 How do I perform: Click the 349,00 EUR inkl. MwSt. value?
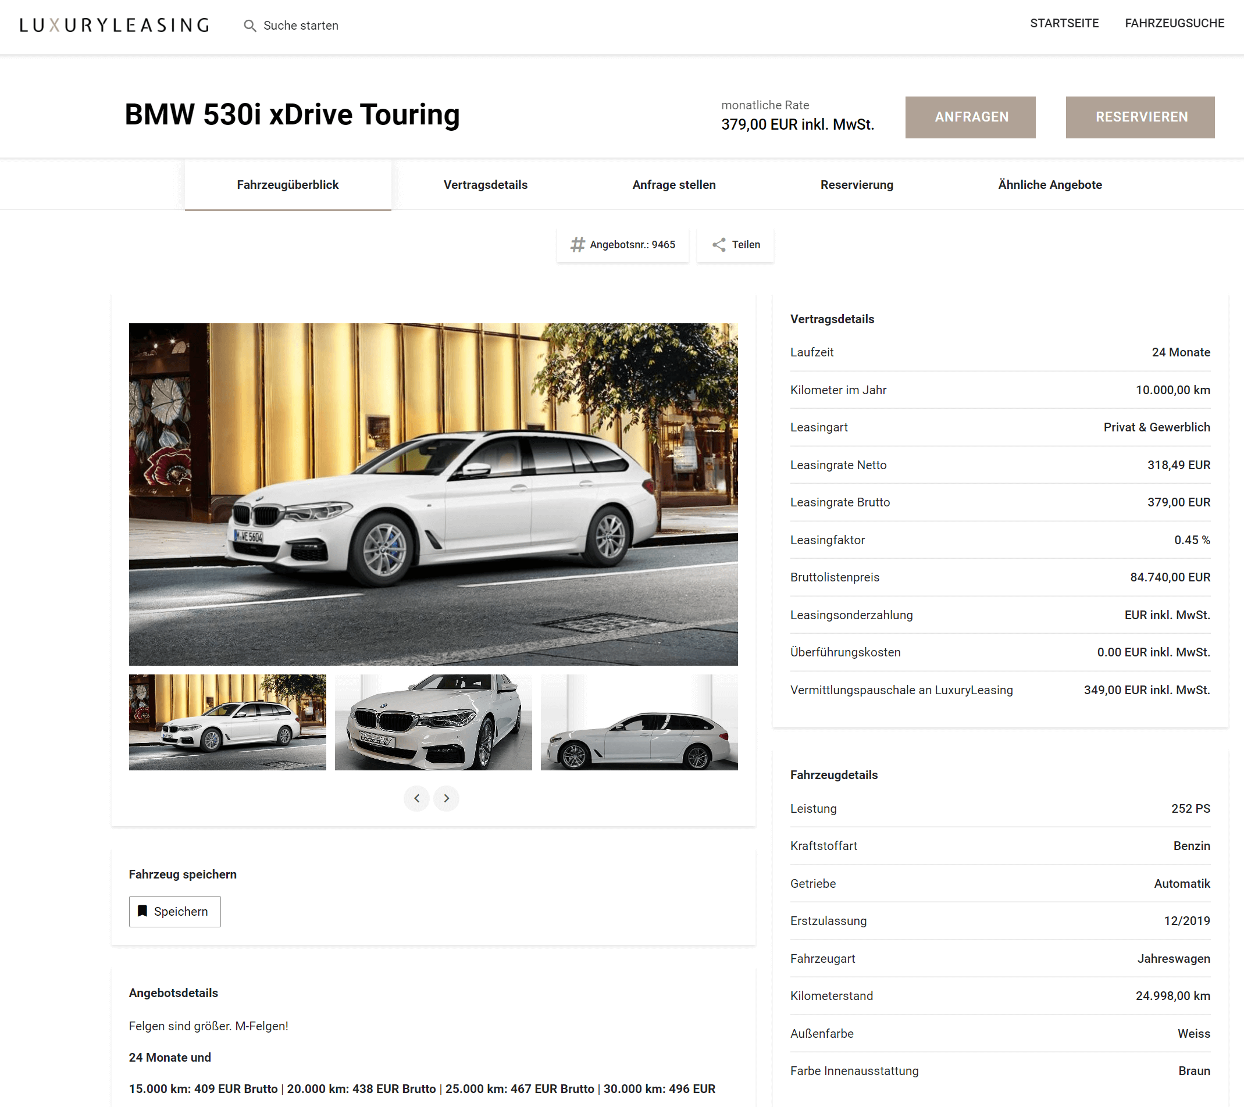[x=1147, y=690]
